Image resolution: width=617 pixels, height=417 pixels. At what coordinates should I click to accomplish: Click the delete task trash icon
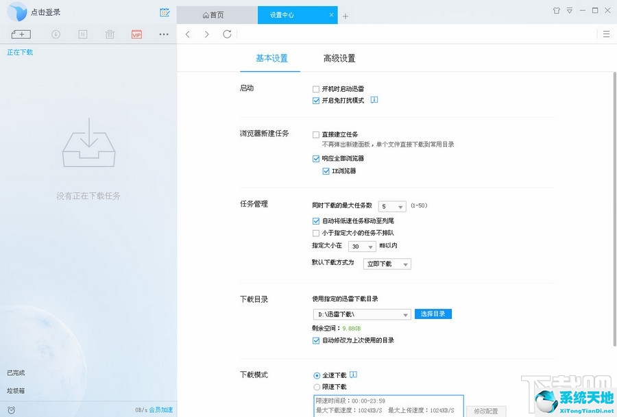click(x=110, y=35)
